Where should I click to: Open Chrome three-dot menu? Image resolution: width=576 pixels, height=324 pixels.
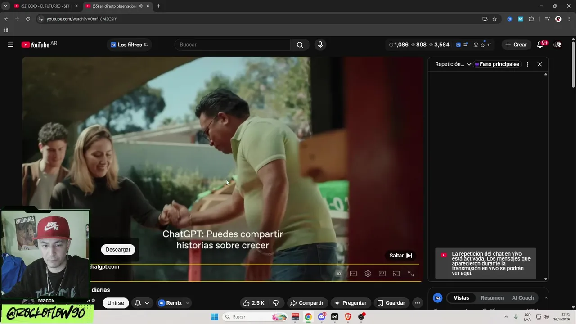[x=569, y=19]
